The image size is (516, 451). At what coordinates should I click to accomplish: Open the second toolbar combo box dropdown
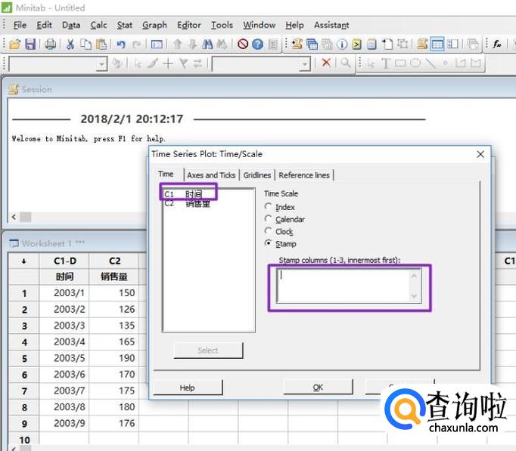305,64
